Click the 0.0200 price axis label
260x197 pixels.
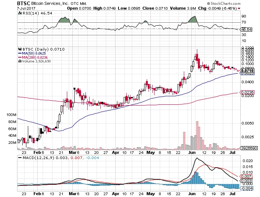pos(248,96)
